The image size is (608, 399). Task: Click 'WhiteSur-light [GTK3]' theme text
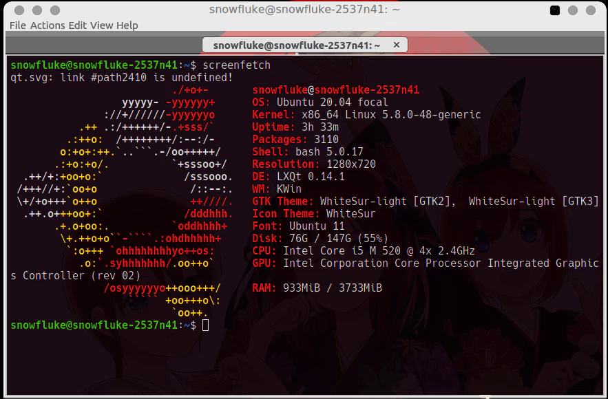534,202
